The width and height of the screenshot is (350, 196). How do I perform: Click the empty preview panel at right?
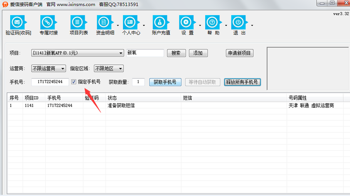point(308,68)
